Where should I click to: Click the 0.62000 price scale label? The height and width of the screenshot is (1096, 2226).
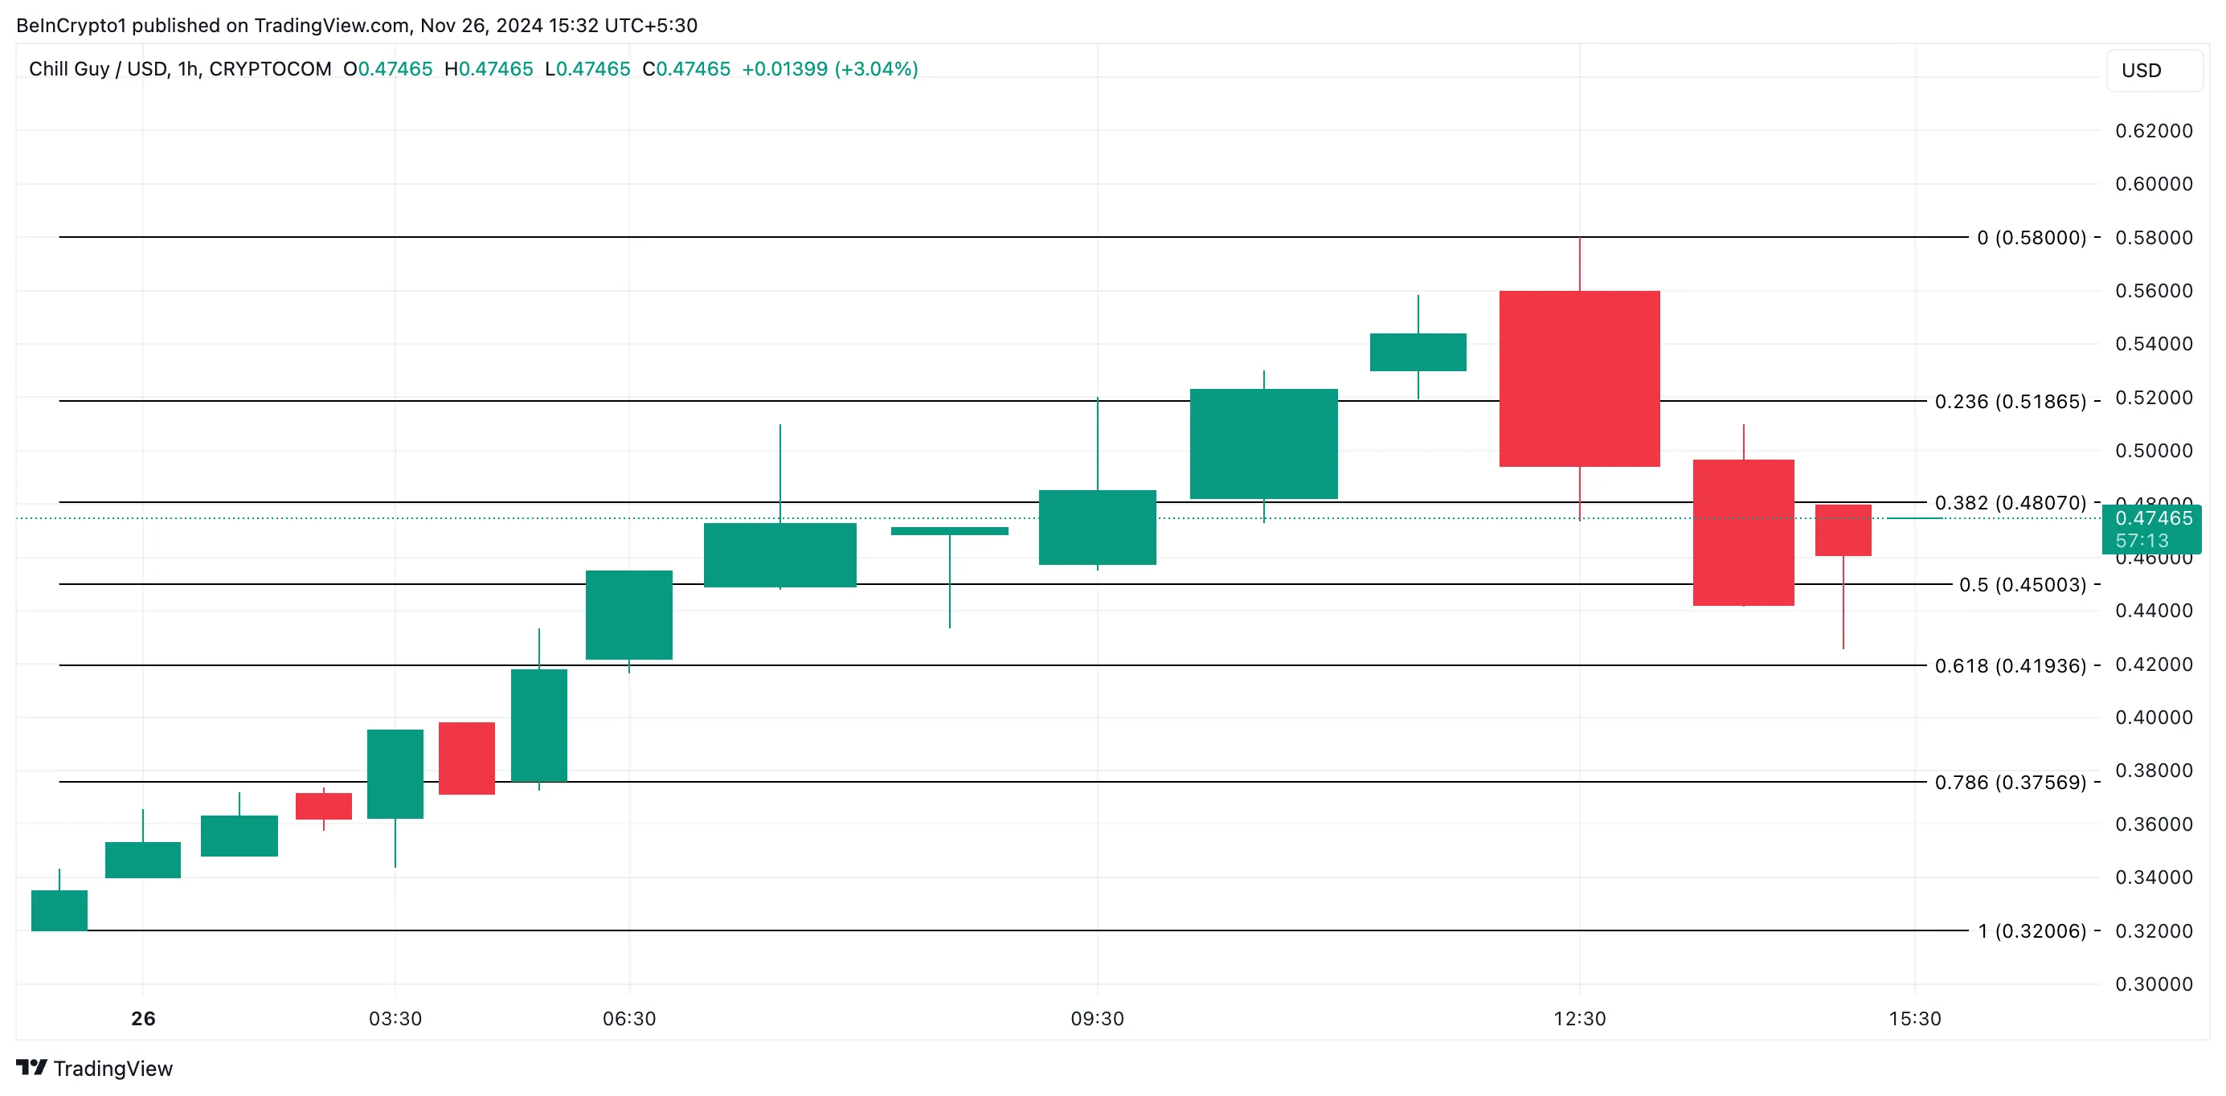pos(2154,132)
